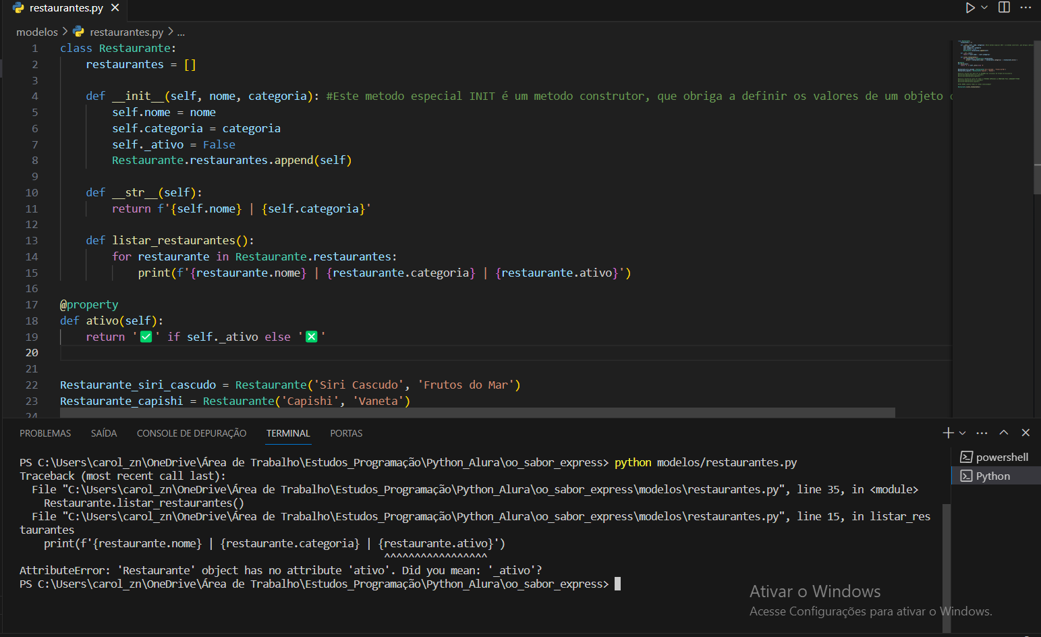Open the breadcrumb ellipsis symbol item
Viewport: 1041px width, 637px height.
181,32
